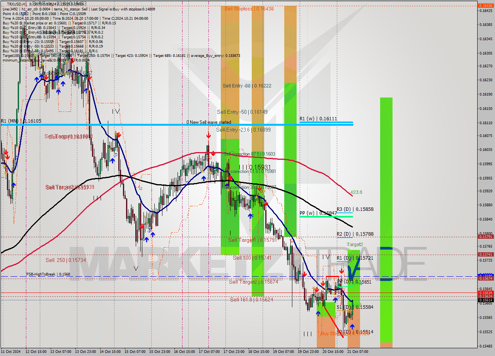Screen dimensions: 495x356
Task: Click 'Sell correction 87.5 | 0.1603' label
Action: pyautogui.click(x=249, y=154)
